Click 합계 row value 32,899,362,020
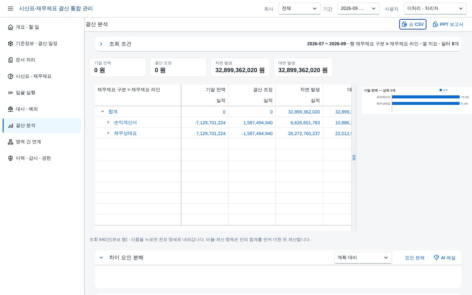This screenshot has height=295, width=472. [x=304, y=112]
